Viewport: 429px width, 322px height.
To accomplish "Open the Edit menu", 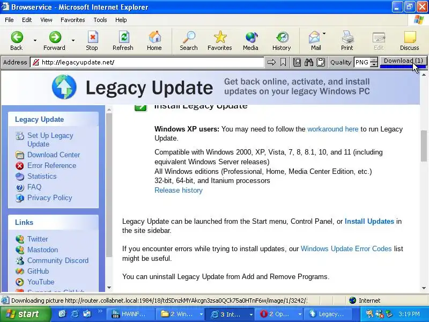I will [27, 20].
